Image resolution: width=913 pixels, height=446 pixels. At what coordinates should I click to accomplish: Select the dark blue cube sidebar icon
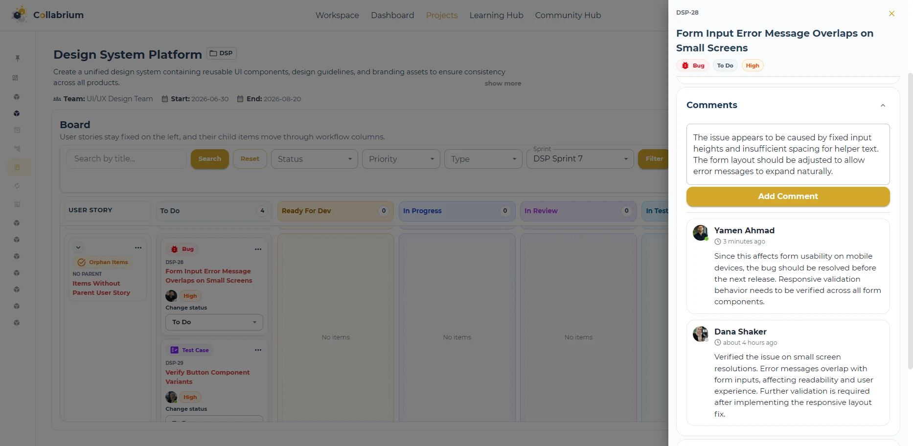point(17,113)
